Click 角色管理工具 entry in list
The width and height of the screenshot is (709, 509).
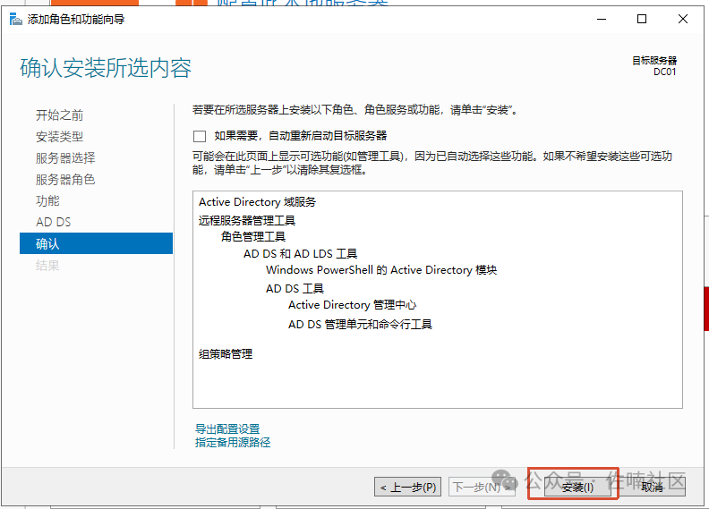(253, 237)
